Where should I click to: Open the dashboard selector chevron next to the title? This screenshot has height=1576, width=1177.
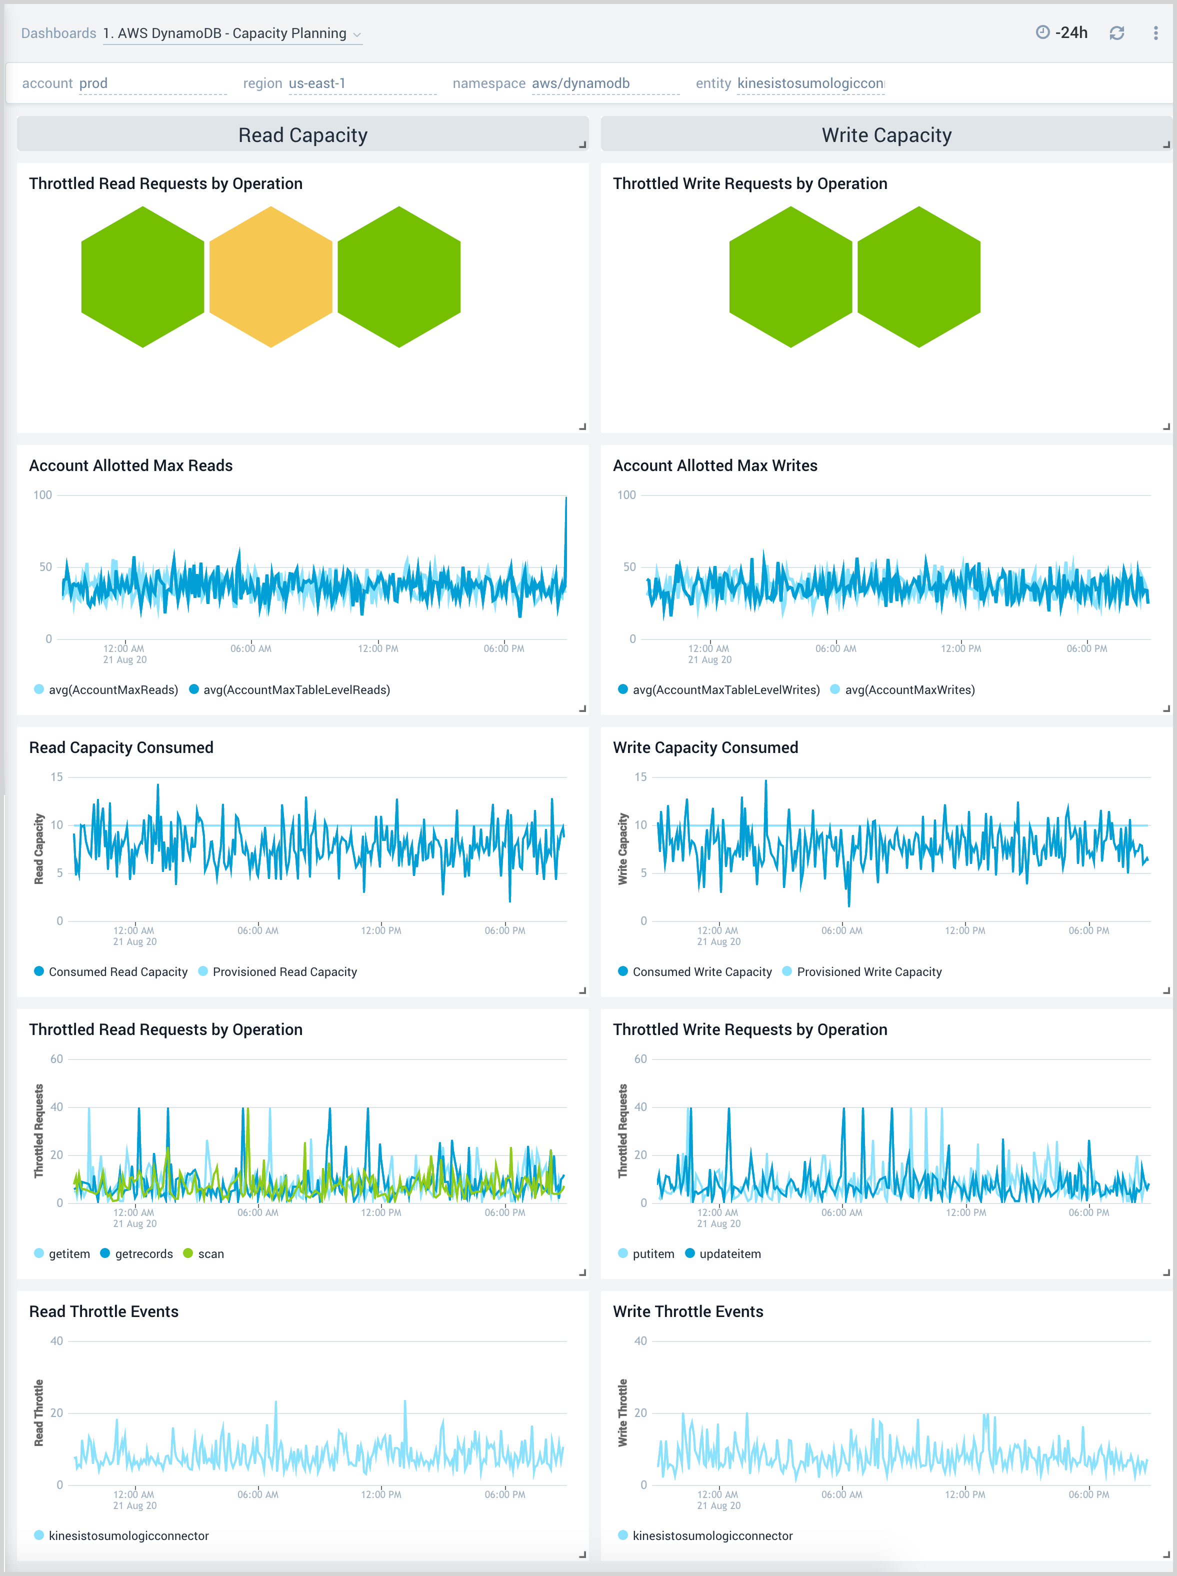357,34
